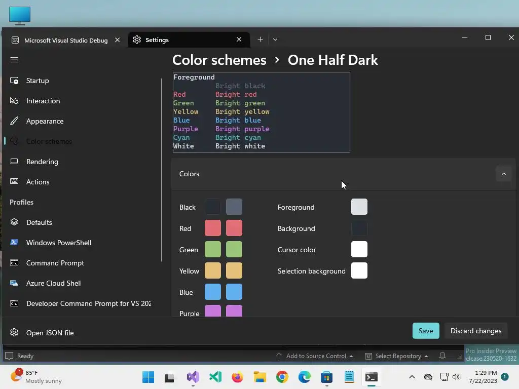The width and height of the screenshot is (519, 389).
Task: Click the Actions keyboard icon
Action: click(14, 181)
